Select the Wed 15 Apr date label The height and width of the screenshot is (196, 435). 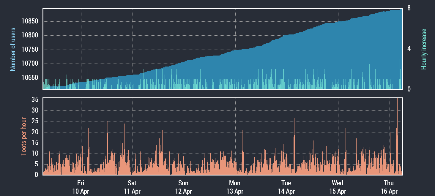(x=338, y=187)
